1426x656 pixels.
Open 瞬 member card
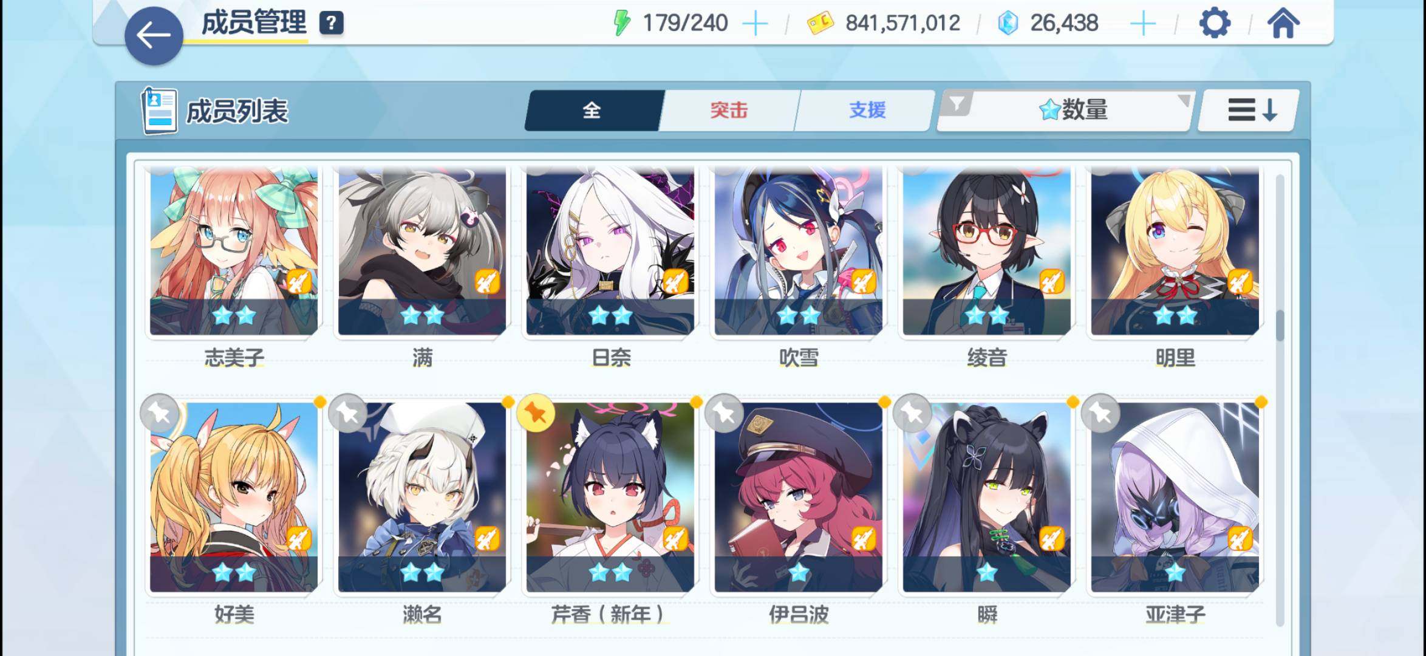[987, 497]
